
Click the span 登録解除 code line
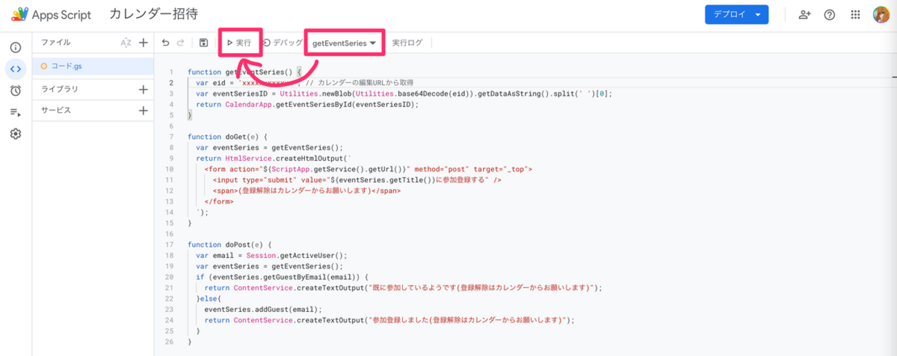306,190
